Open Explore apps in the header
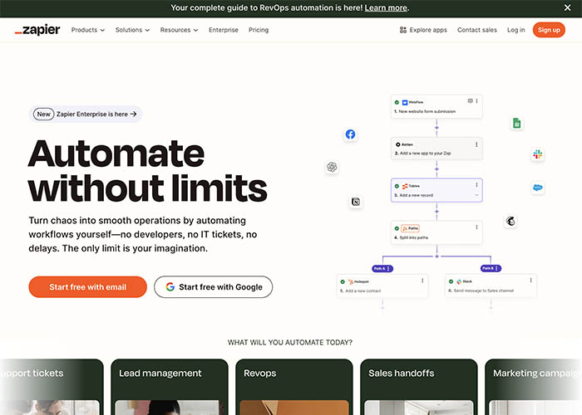582x415 pixels. 423,30
